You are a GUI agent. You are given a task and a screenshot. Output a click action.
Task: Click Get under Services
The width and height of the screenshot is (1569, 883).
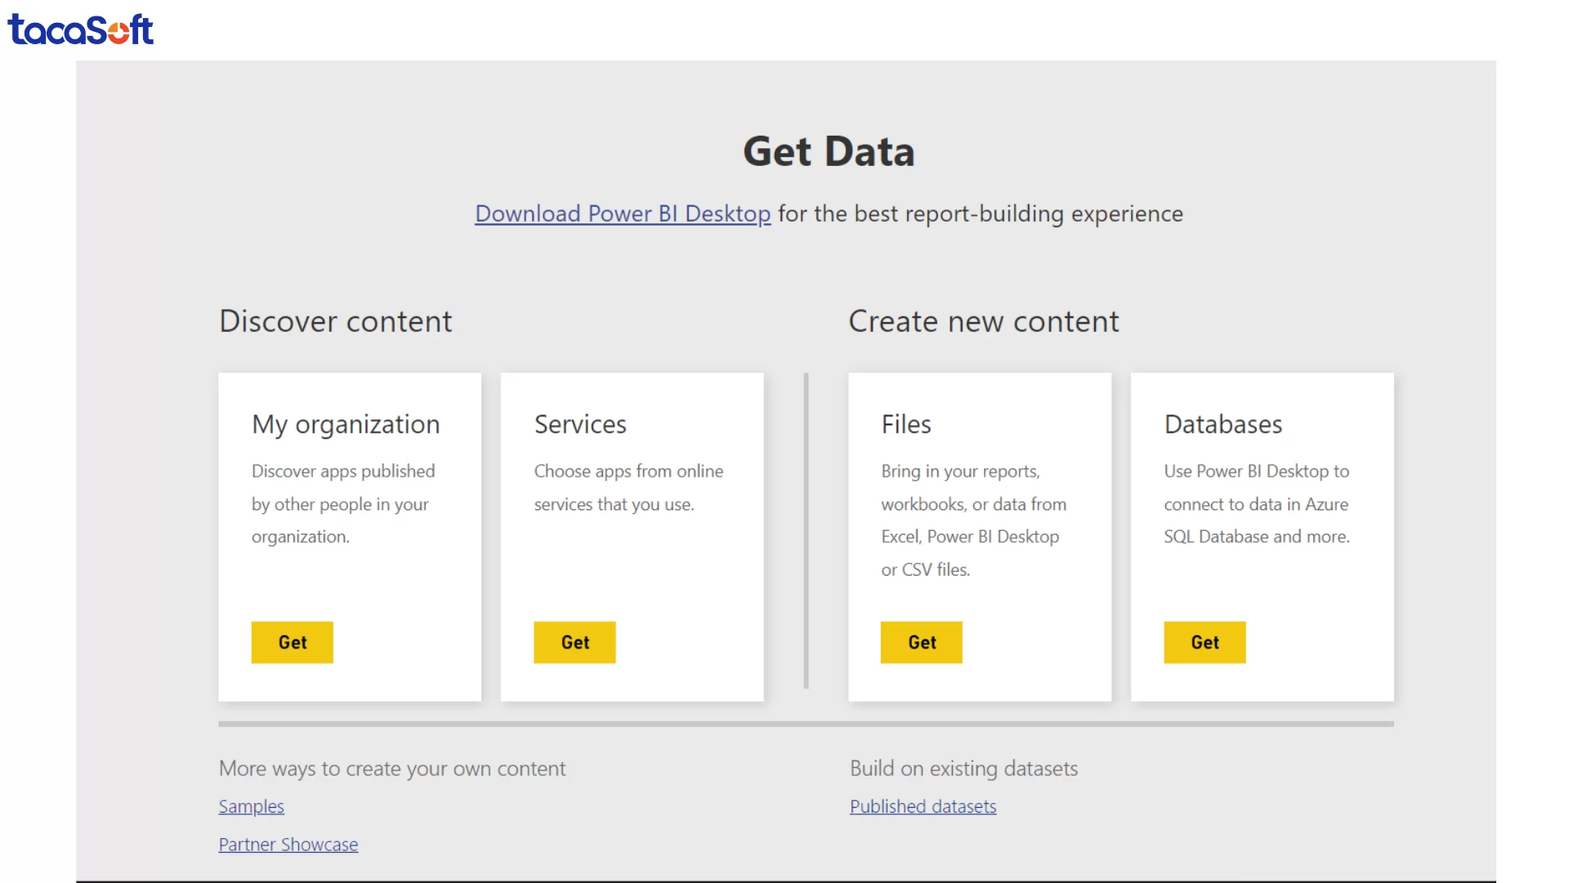point(574,642)
